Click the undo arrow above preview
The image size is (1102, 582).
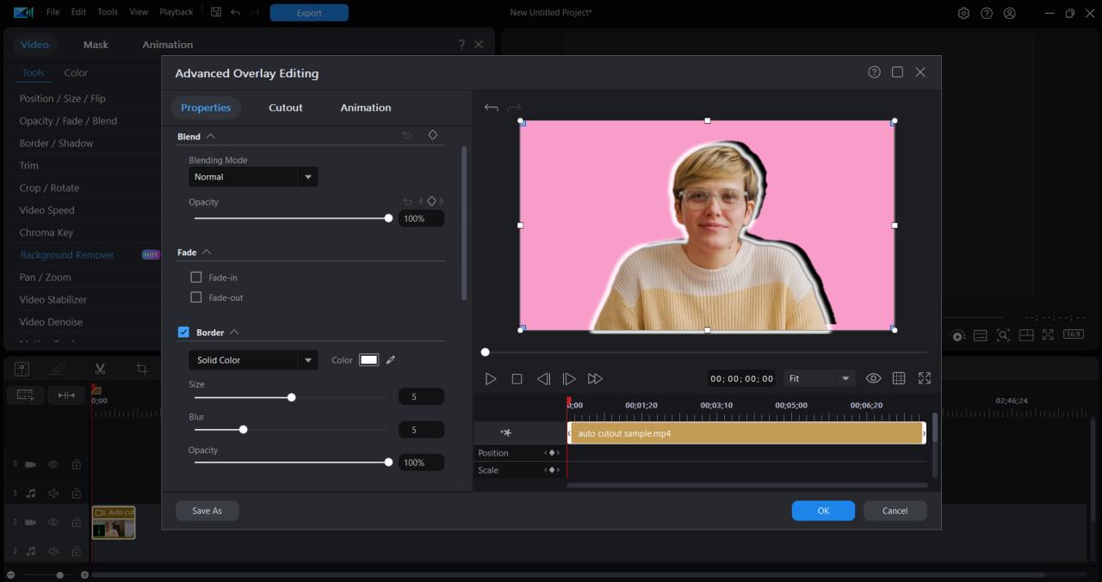tap(491, 107)
